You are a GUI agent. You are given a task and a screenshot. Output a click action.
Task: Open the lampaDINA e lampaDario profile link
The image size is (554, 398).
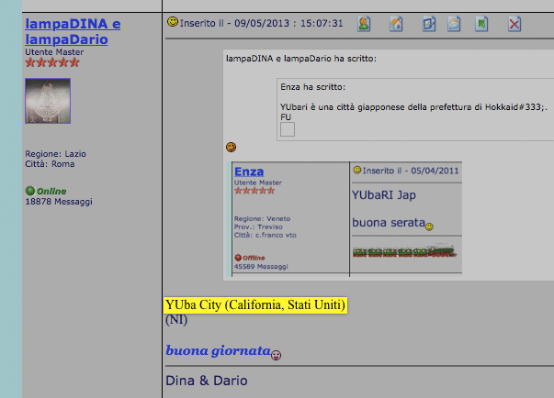pos(73,31)
